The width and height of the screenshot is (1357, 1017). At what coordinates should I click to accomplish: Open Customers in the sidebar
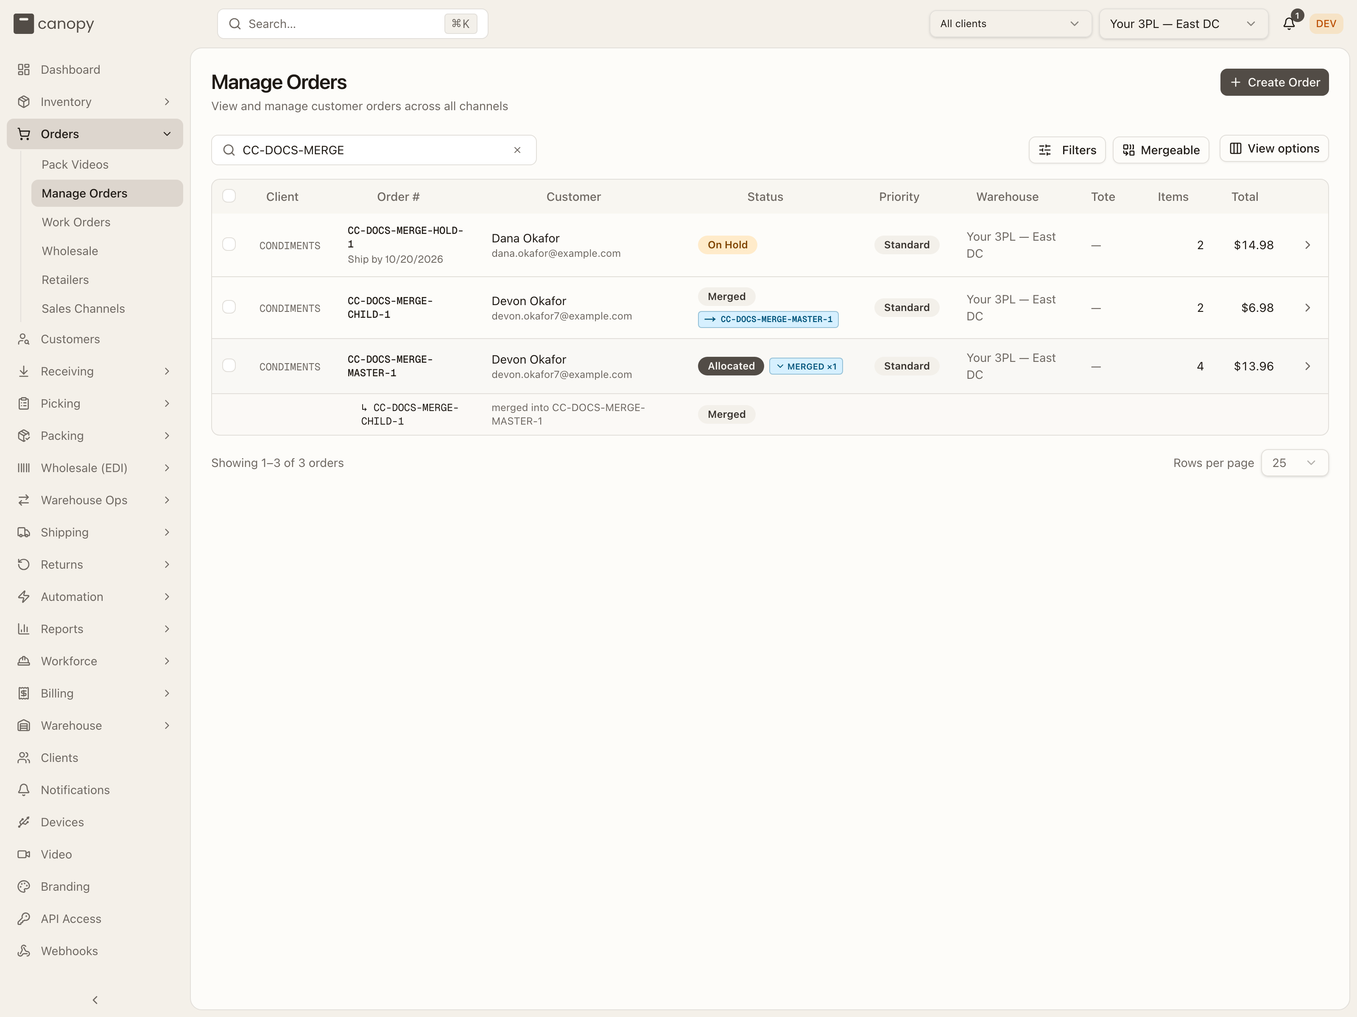tap(95, 339)
